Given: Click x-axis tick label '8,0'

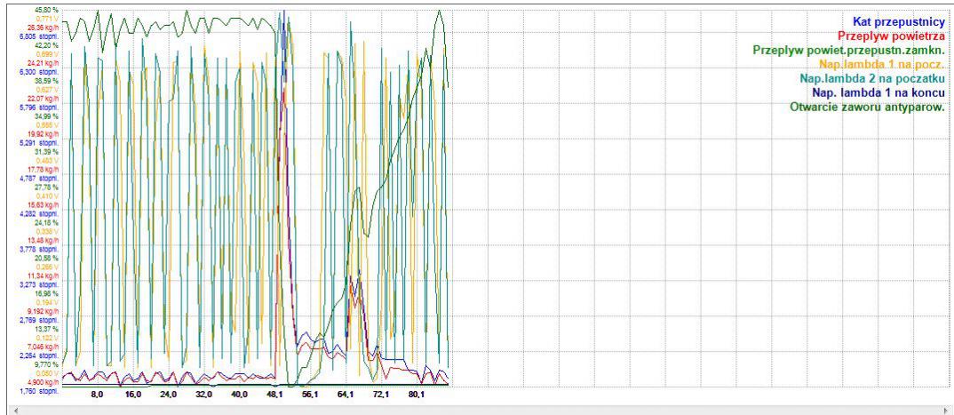Looking at the screenshot, I should tap(97, 395).
